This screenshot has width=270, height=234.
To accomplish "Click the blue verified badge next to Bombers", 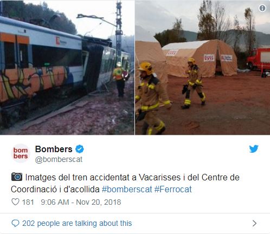I will (80, 149).
